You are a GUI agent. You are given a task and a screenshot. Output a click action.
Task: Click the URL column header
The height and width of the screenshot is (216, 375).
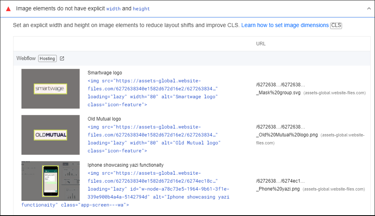click(x=261, y=44)
